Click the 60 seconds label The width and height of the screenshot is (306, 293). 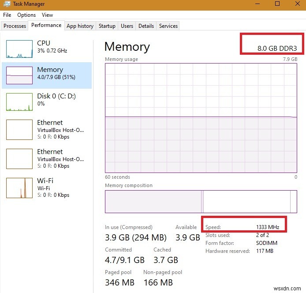pos(117,177)
